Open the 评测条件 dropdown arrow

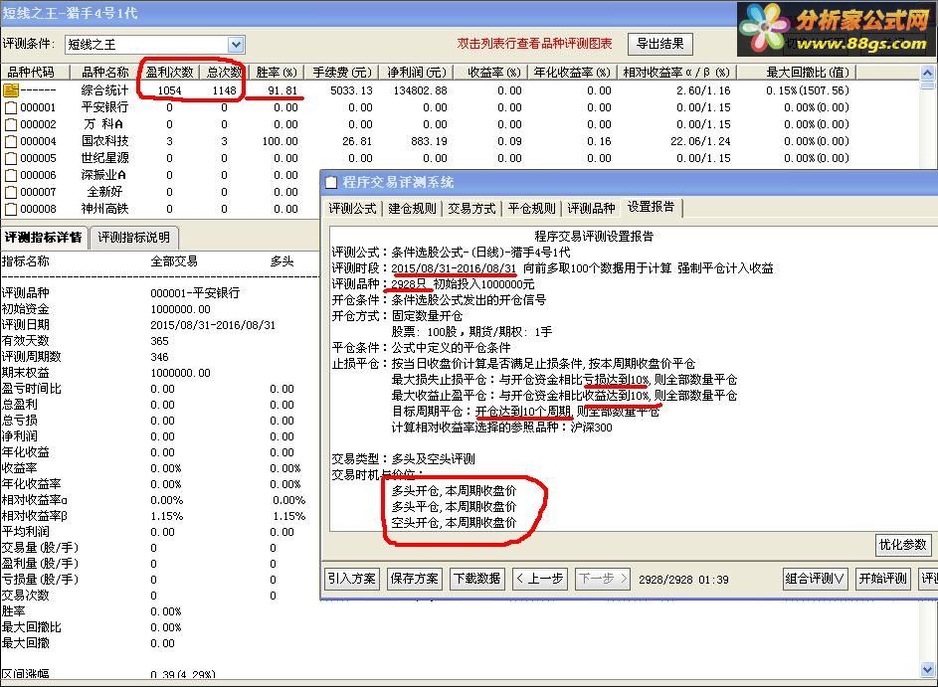[x=236, y=45]
